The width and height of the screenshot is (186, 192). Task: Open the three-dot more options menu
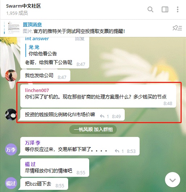pos(178,9)
